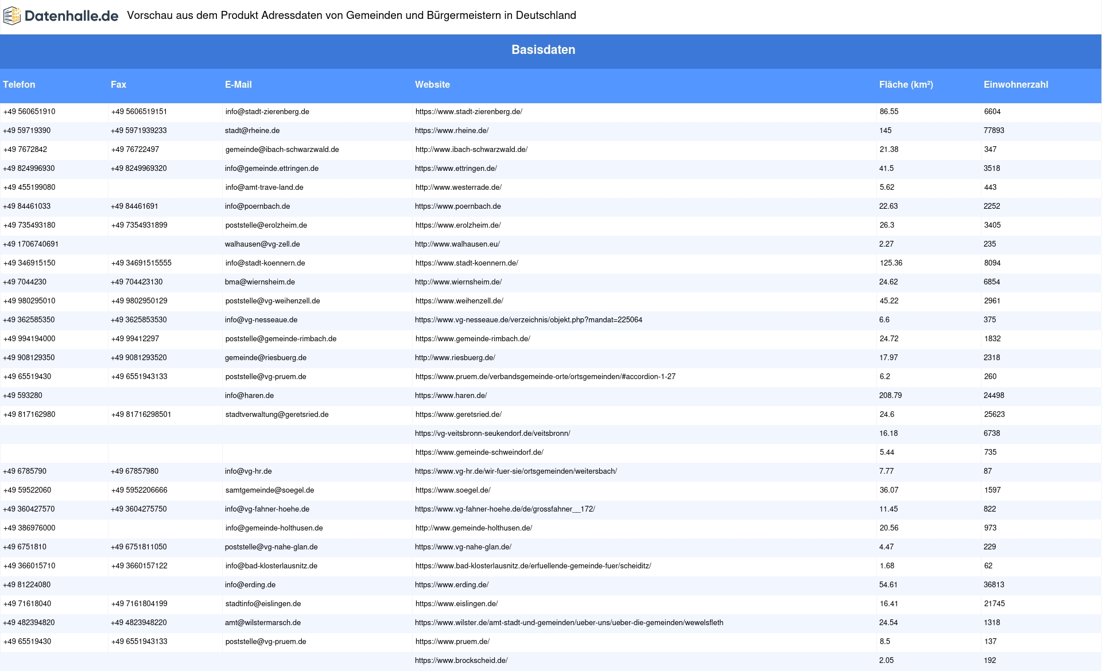Screen dimensions: 1102x671
Task: Select email info@stadt-zierenberg.de
Action: coord(267,112)
